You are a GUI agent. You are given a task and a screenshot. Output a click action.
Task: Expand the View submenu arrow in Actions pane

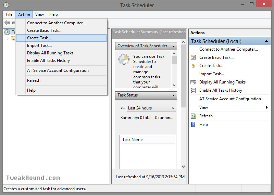(x=267, y=107)
